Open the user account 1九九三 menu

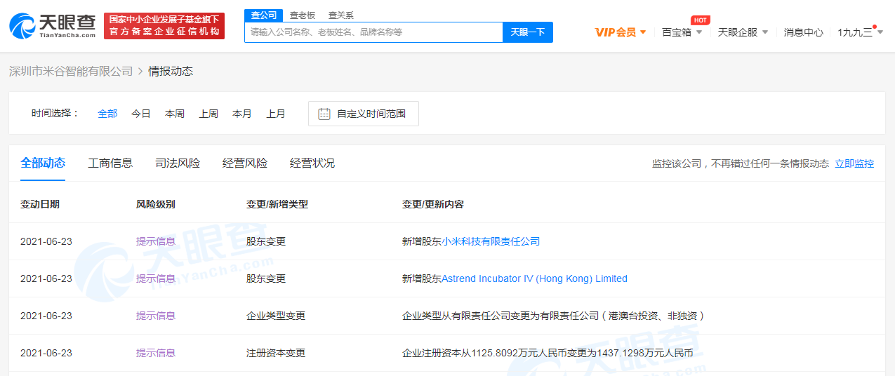860,32
